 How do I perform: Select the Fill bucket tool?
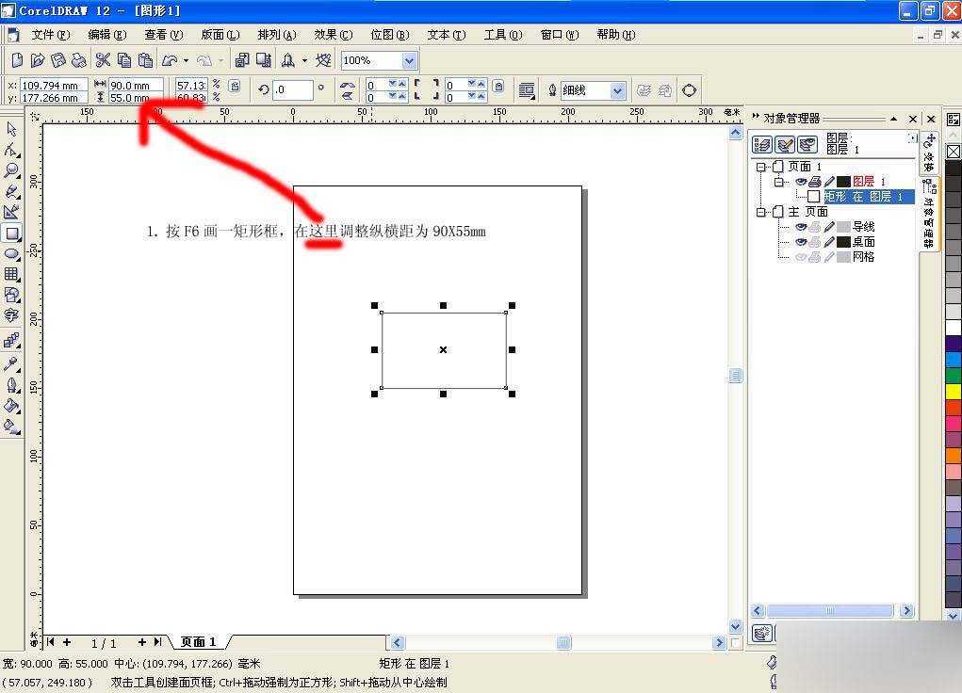[x=11, y=406]
